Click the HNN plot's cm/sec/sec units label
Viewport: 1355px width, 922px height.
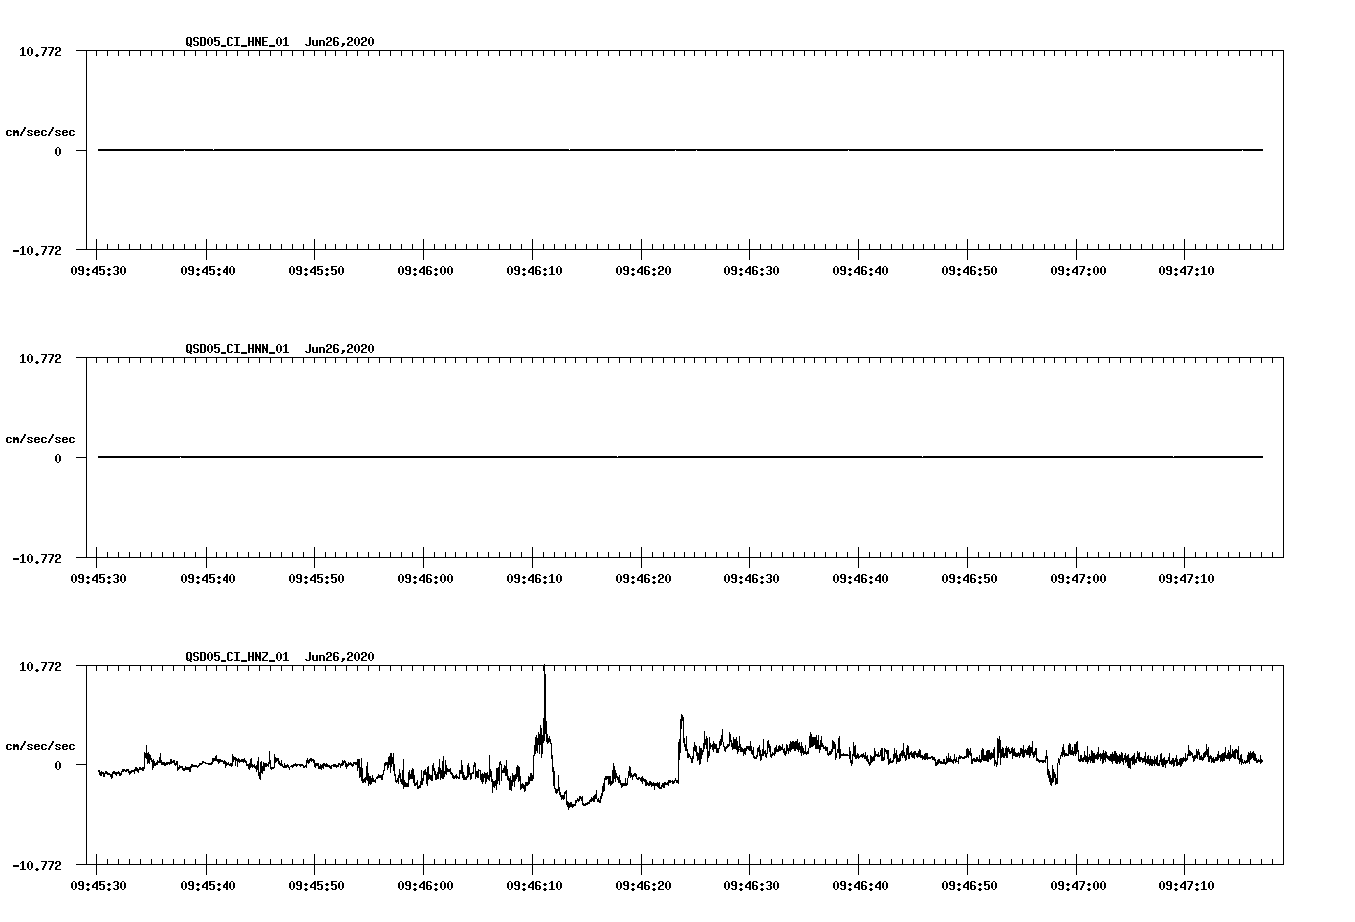pyautogui.click(x=40, y=439)
